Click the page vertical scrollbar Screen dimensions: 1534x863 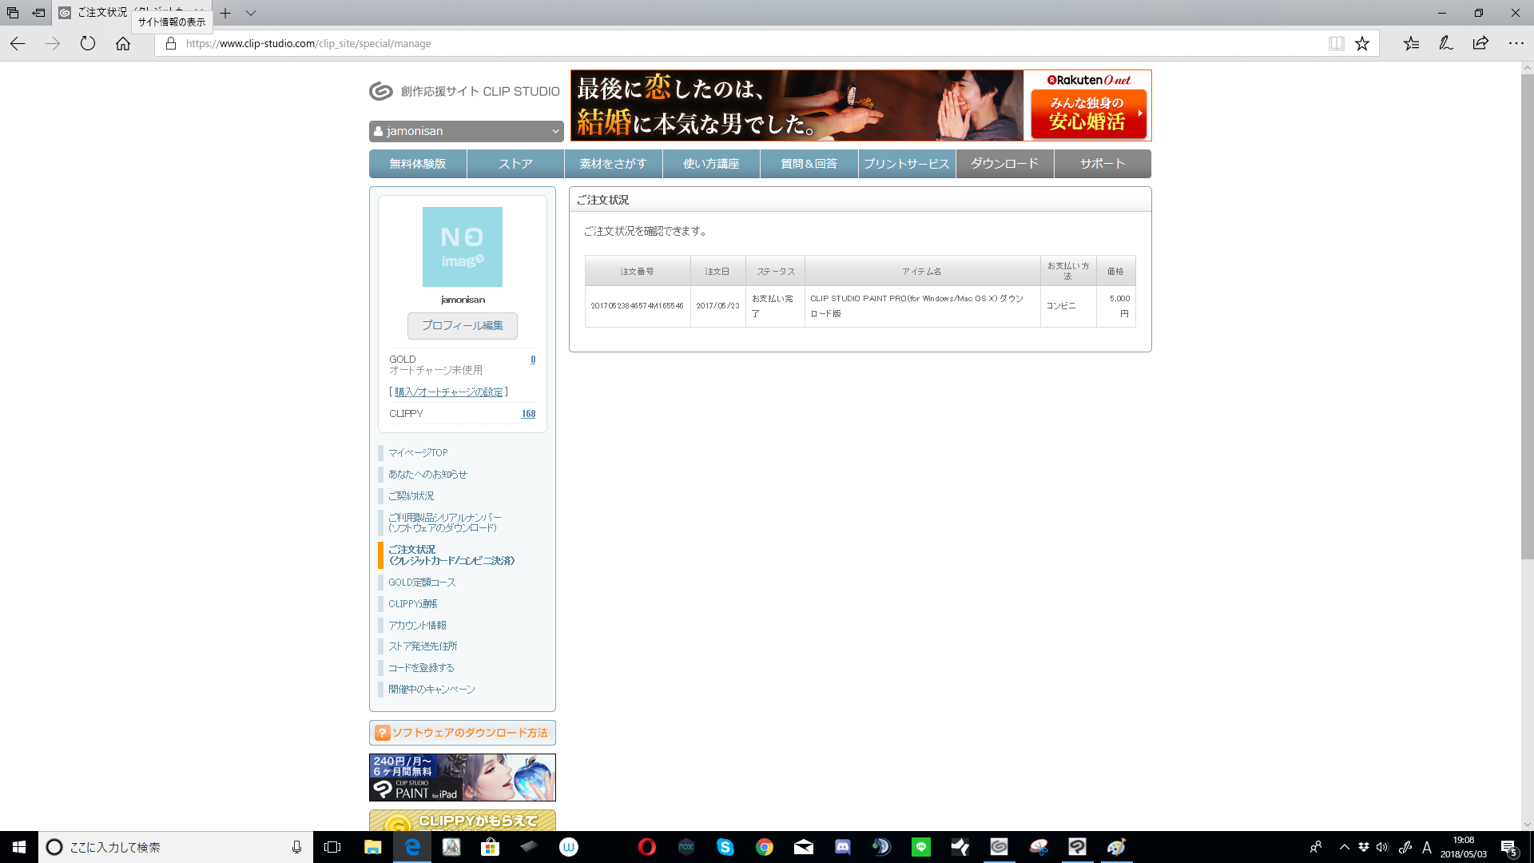[1527, 320]
